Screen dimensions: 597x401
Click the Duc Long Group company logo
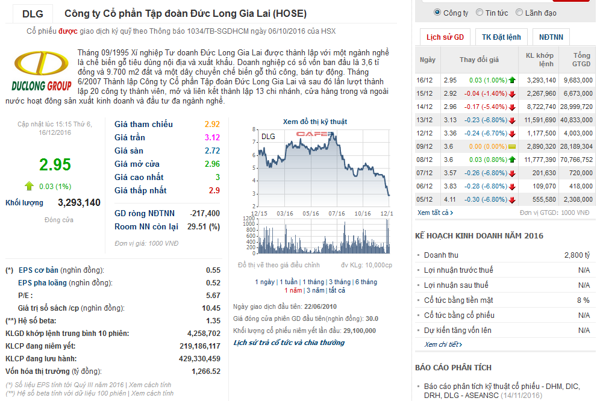click(42, 70)
